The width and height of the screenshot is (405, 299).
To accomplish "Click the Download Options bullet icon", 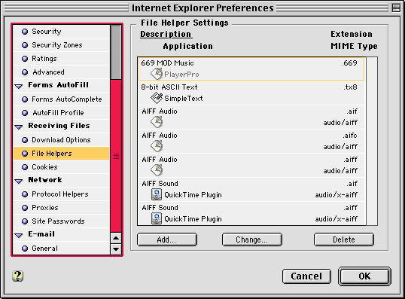I will click(x=25, y=140).
